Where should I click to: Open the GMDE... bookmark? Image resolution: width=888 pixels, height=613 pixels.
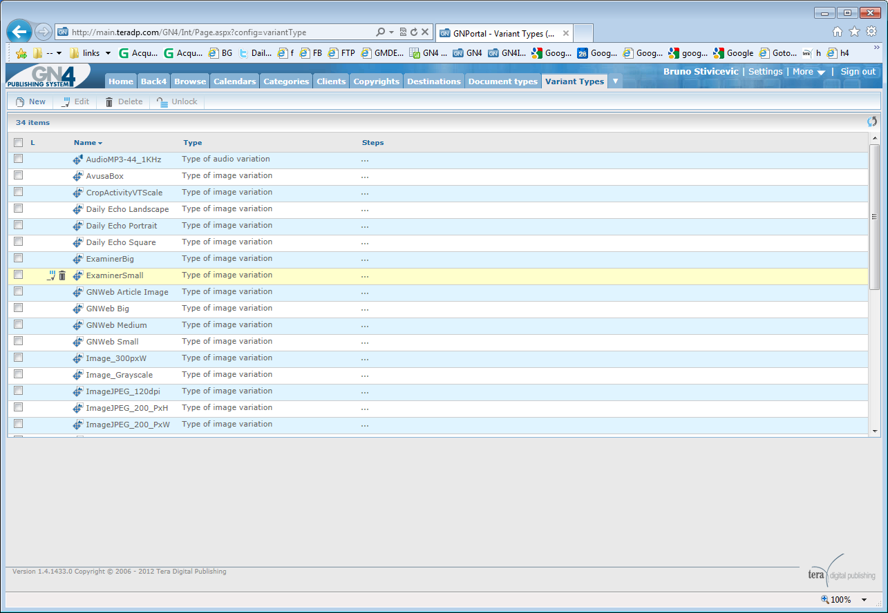tap(382, 52)
